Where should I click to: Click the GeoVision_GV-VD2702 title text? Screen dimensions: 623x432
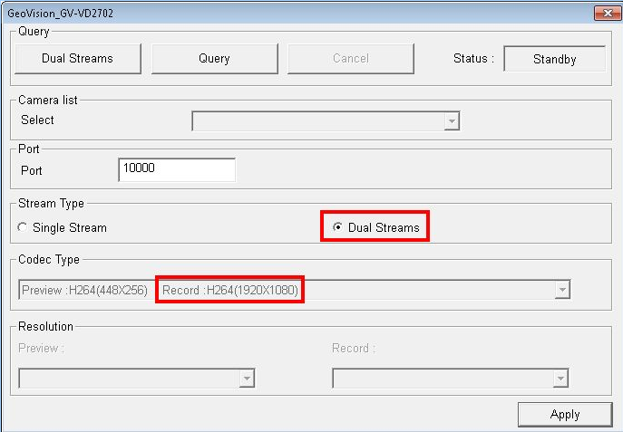[61, 14]
